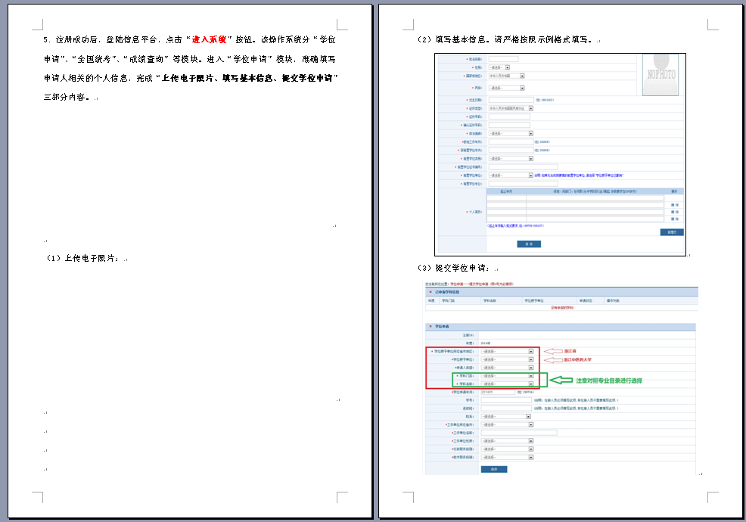
Task: Click the 学位申请年月 field showing 201405
Action: tap(496, 392)
